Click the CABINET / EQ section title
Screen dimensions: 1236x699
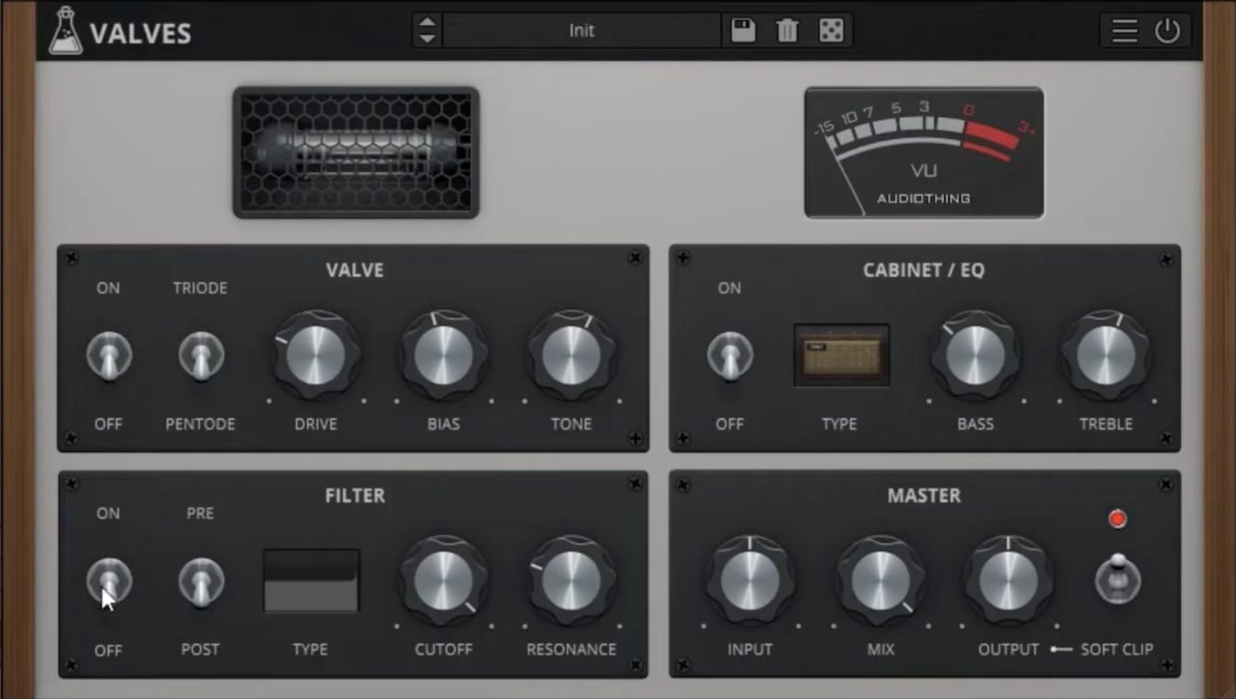(x=924, y=270)
